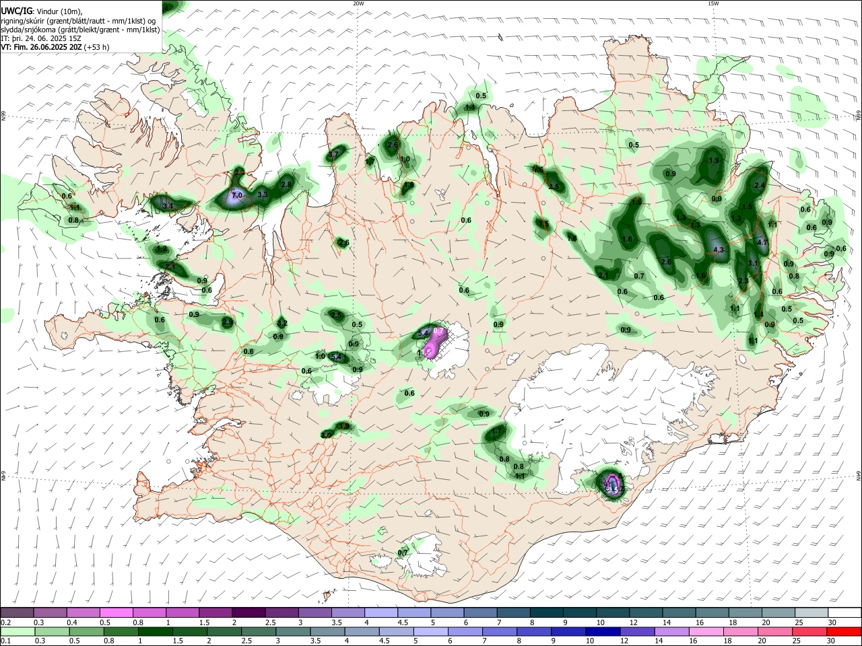Select the darkest purple 2 swatch in upper legend
This screenshot has width=862, height=646.
[x=248, y=612]
